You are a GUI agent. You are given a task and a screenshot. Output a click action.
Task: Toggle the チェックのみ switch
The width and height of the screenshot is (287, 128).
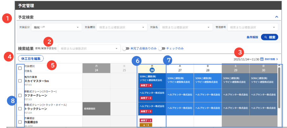(x=162, y=48)
